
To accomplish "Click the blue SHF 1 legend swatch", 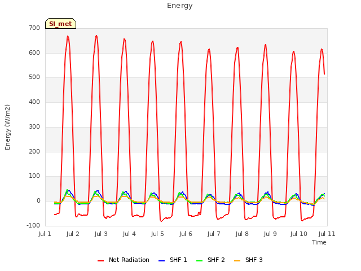I will pos(162,261).
